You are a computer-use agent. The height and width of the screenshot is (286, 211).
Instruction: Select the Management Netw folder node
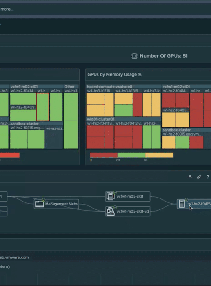[x=56, y=204]
